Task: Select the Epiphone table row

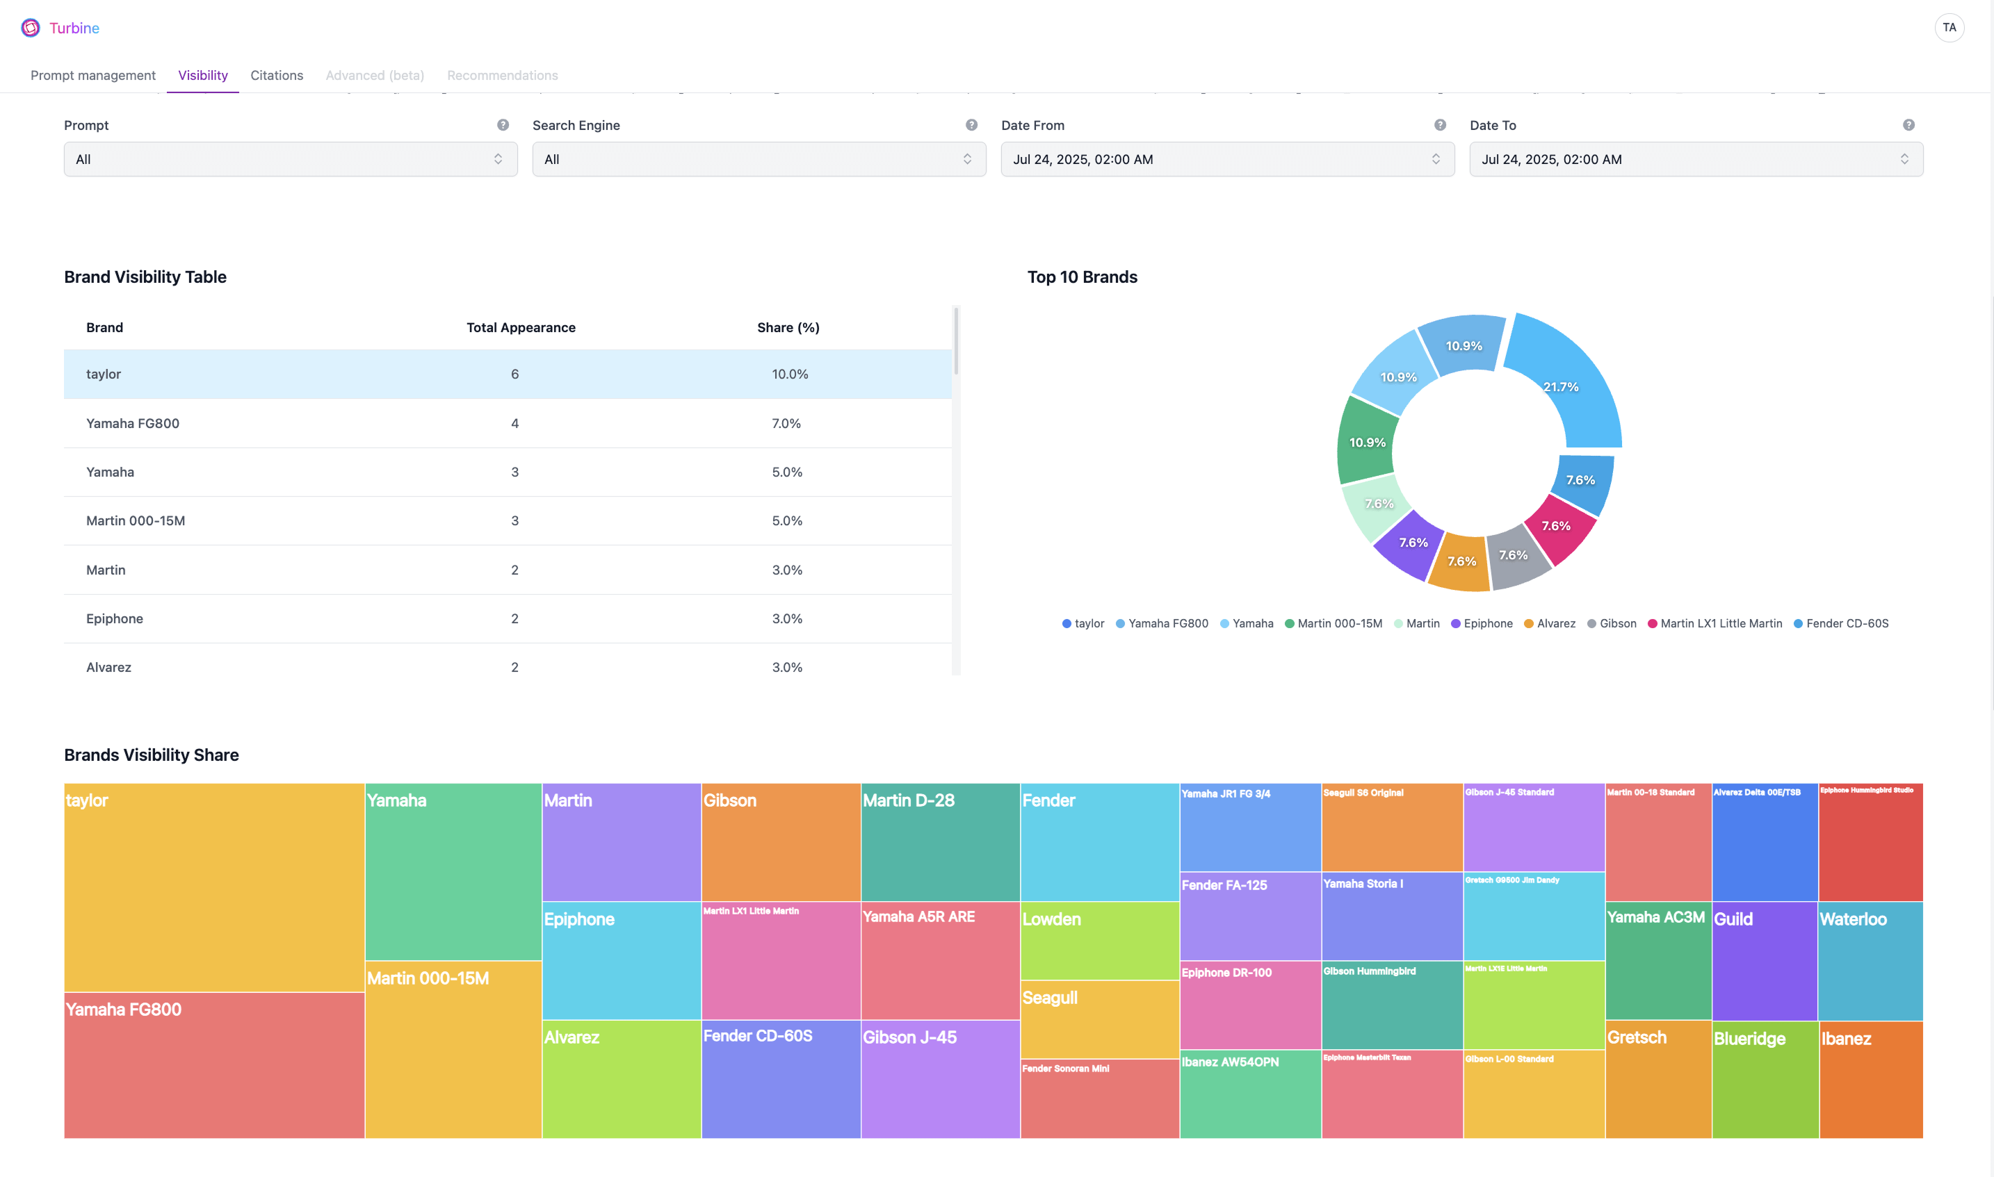Action: 508,618
